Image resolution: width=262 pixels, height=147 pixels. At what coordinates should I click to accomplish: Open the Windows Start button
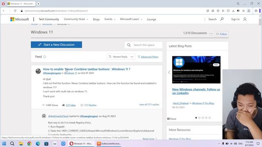click(x=4, y=143)
